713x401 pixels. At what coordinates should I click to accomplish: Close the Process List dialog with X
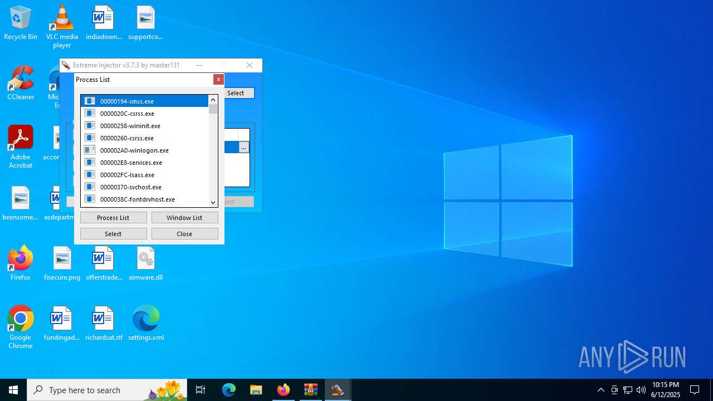point(218,80)
